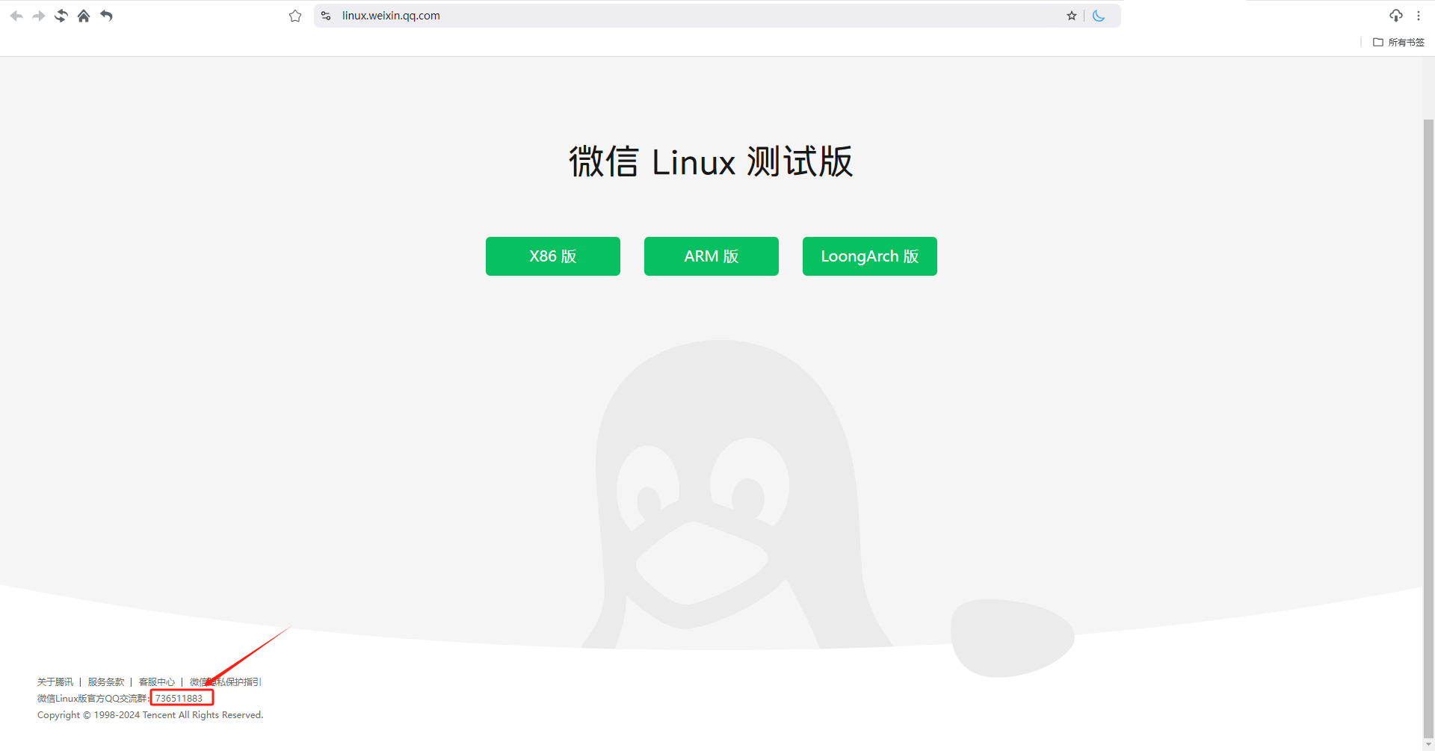1435x751 pixels.
Task: Download the LoongArch 版 build
Action: pos(870,256)
